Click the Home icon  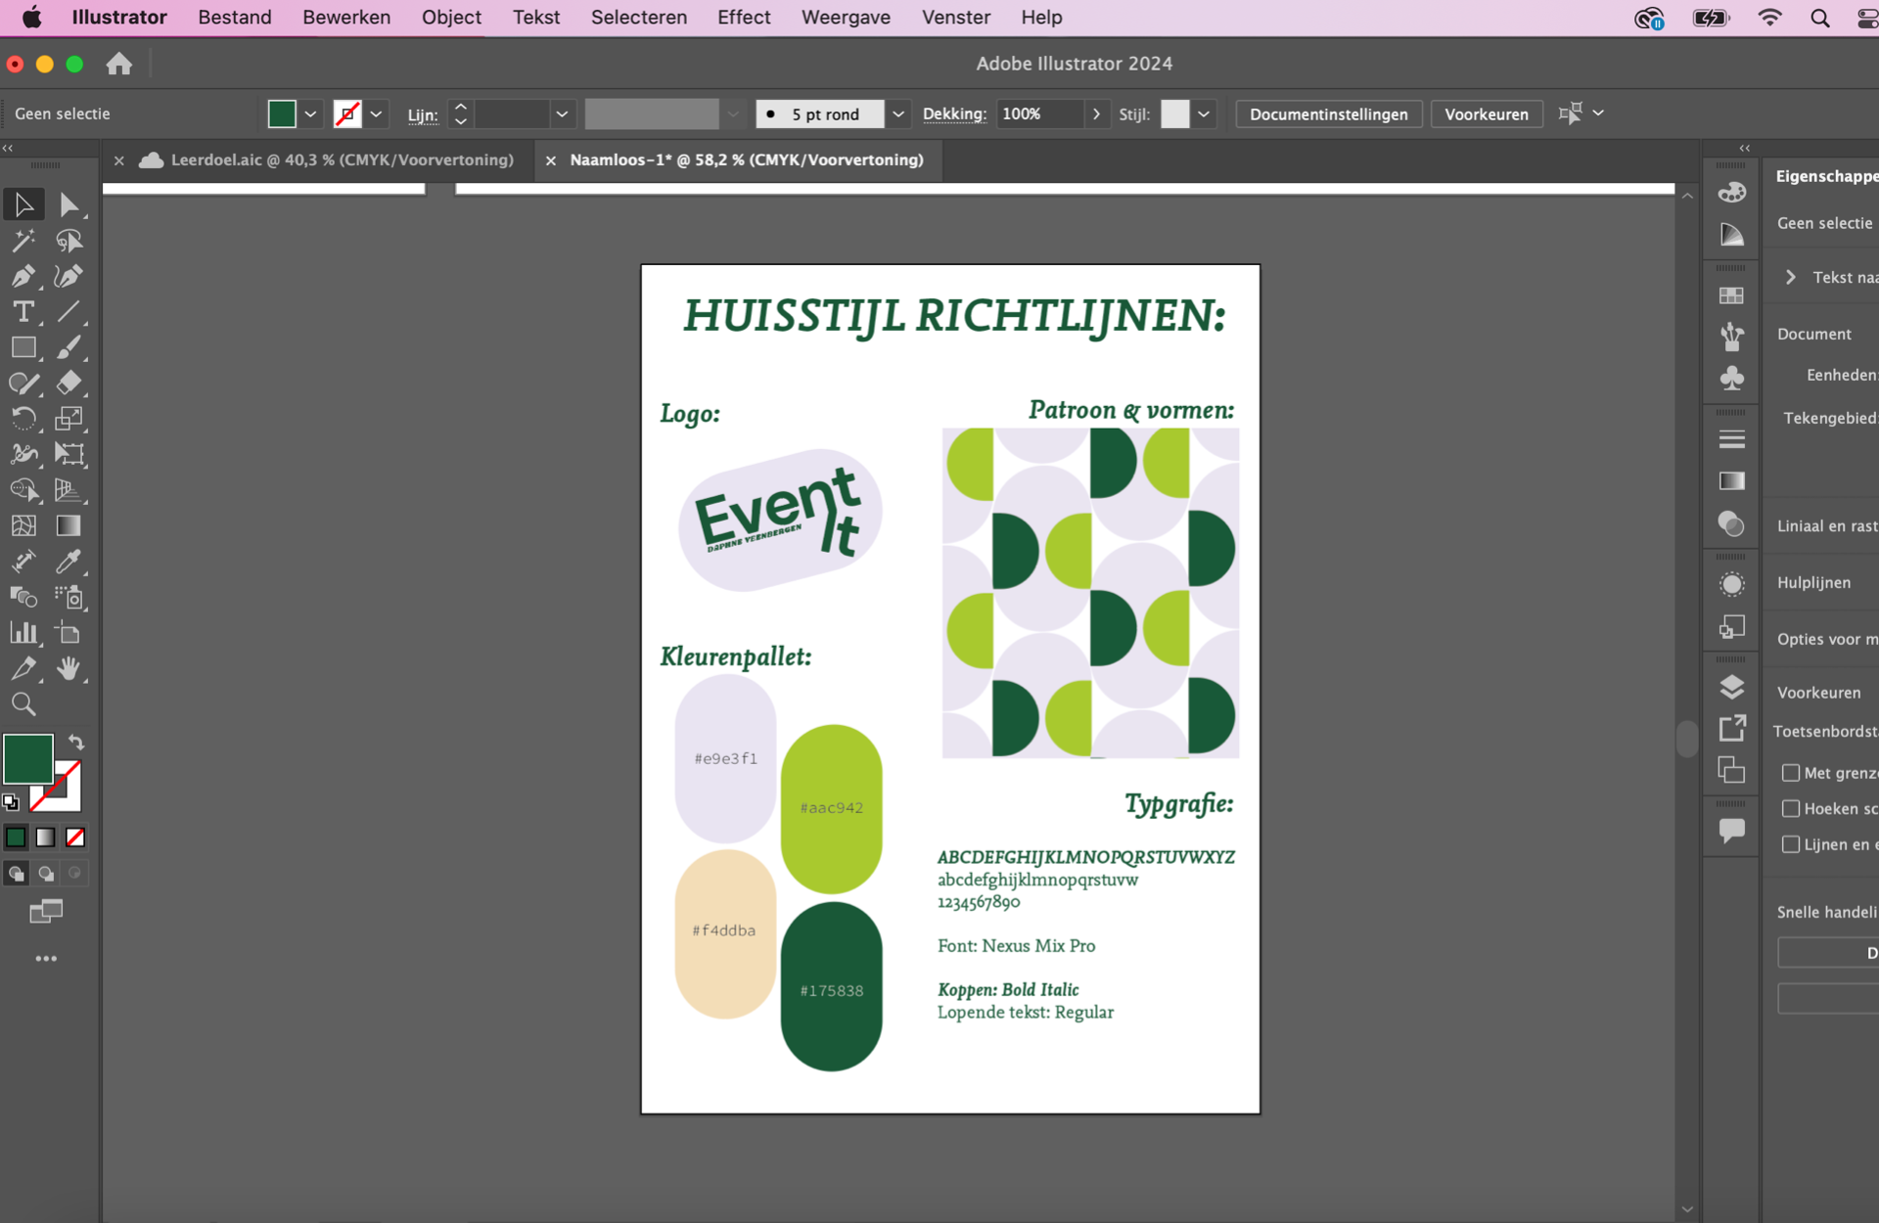pos(119,65)
